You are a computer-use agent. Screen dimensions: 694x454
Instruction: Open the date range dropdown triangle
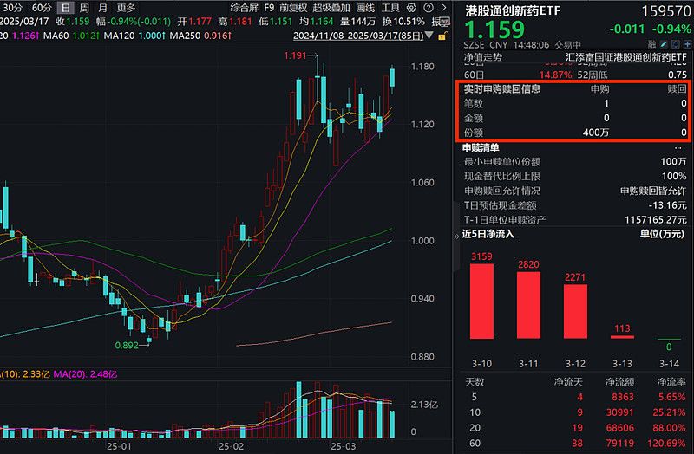tap(429, 36)
